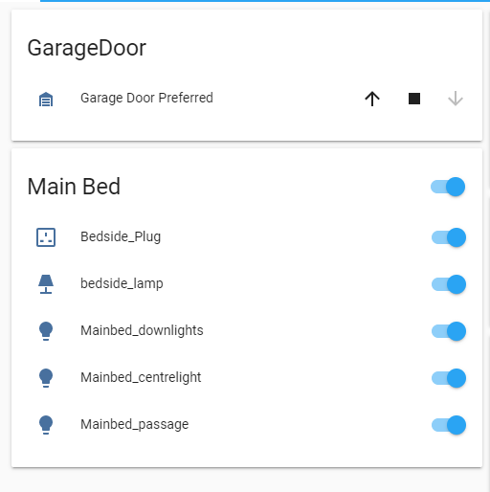Click the Mainbed_centrelight bulb icon
Image resolution: width=490 pixels, height=492 pixels.
click(46, 378)
